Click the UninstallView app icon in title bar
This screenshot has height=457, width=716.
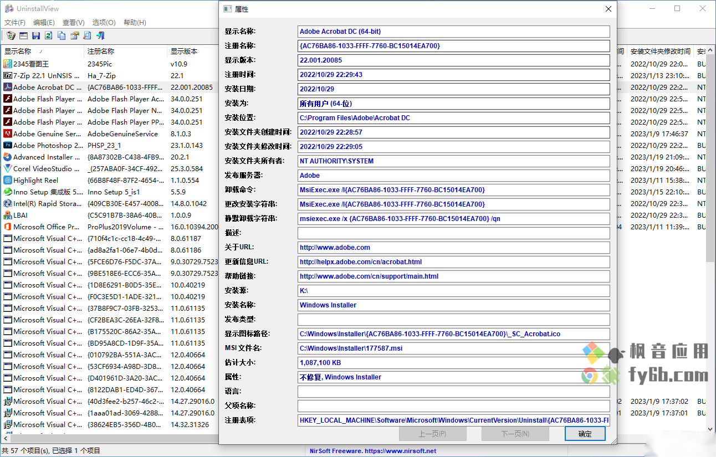click(x=9, y=8)
